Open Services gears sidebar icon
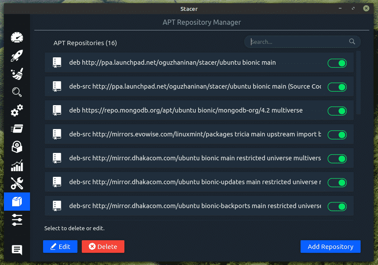Image resolution: width=378 pixels, height=265 pixels. (17, 110)
